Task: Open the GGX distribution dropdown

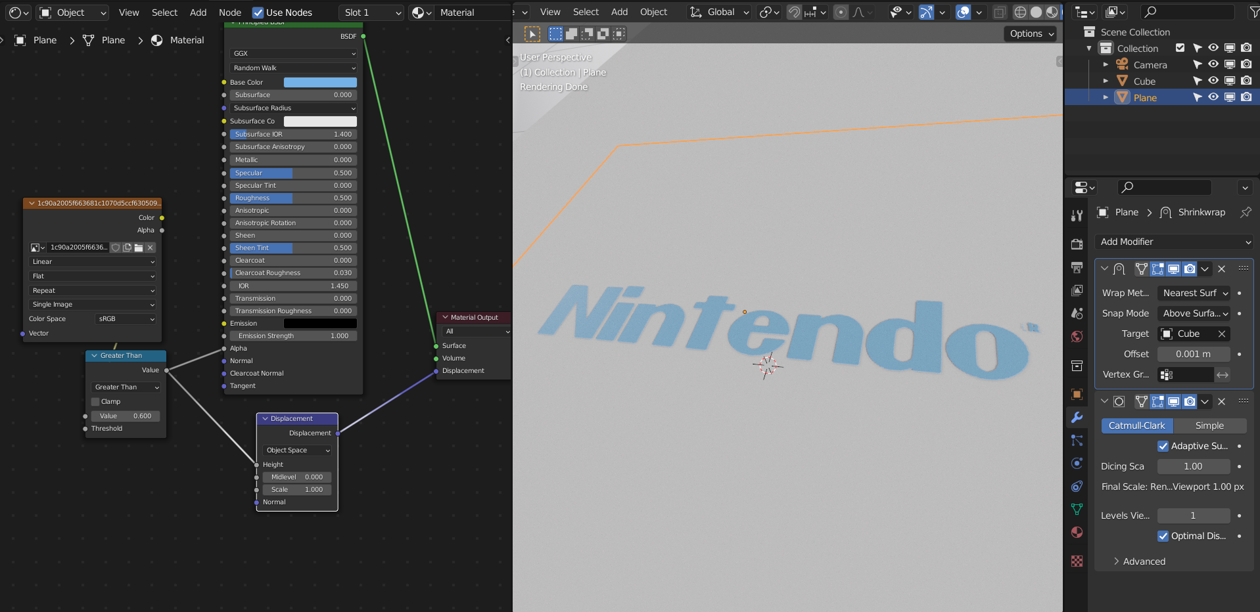Action: tap(293, 53)
